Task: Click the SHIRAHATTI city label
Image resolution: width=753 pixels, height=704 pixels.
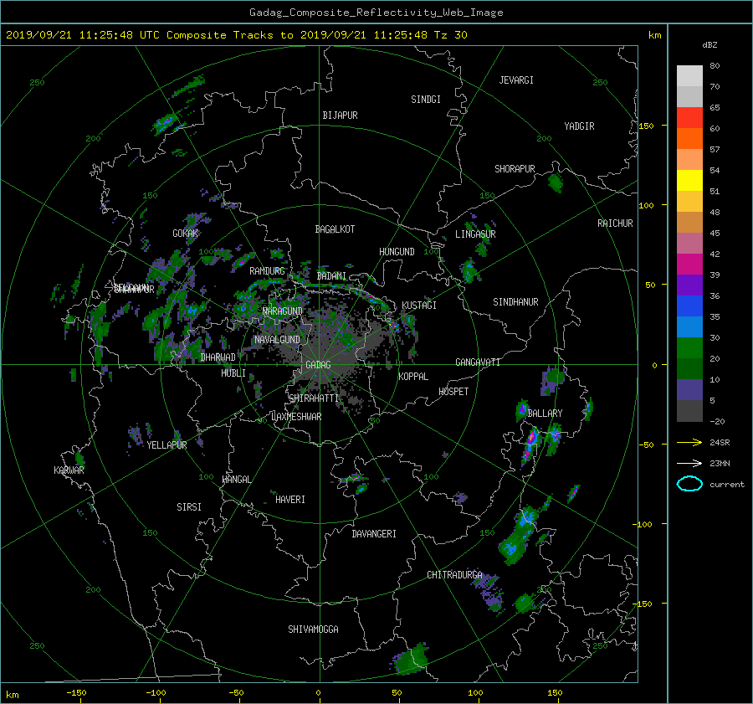Action: pos(314,398)
